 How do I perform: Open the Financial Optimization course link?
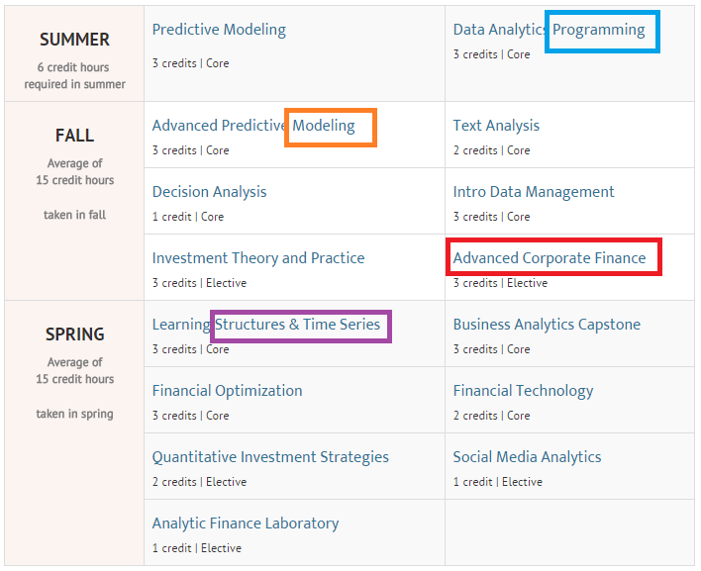tap(227, 391)
